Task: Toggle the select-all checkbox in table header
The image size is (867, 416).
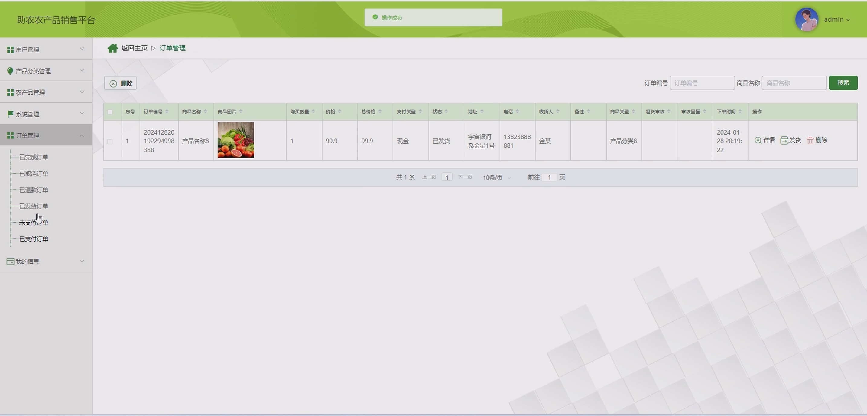Action: tap(110, 112)
